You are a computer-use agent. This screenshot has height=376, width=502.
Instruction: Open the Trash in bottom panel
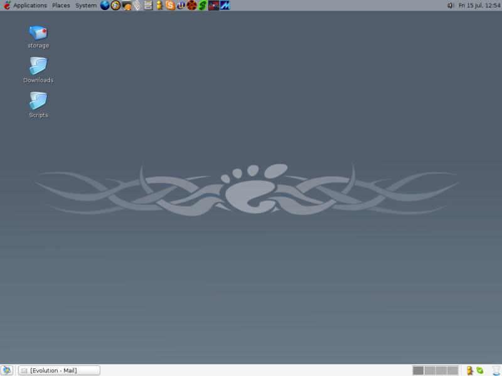click(496, 370)
